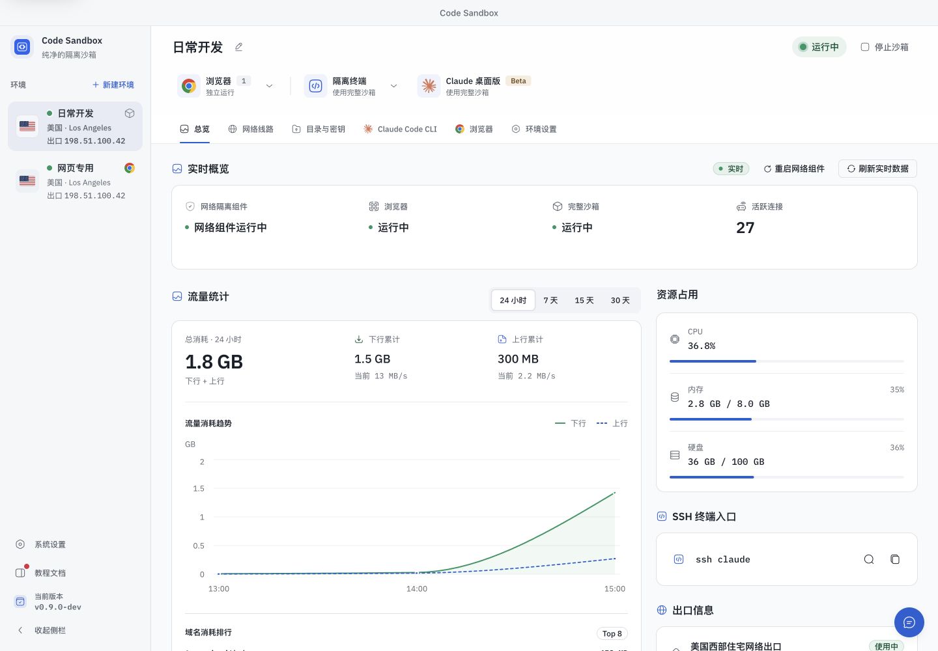Select the 网页专用 environment card

coord(75,181)
